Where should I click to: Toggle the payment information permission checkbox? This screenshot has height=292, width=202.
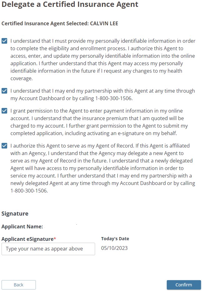(4, 111)
